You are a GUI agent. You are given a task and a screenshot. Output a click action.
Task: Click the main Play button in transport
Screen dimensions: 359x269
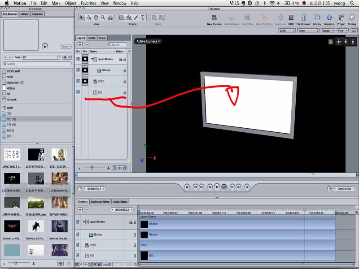[217, 187]
